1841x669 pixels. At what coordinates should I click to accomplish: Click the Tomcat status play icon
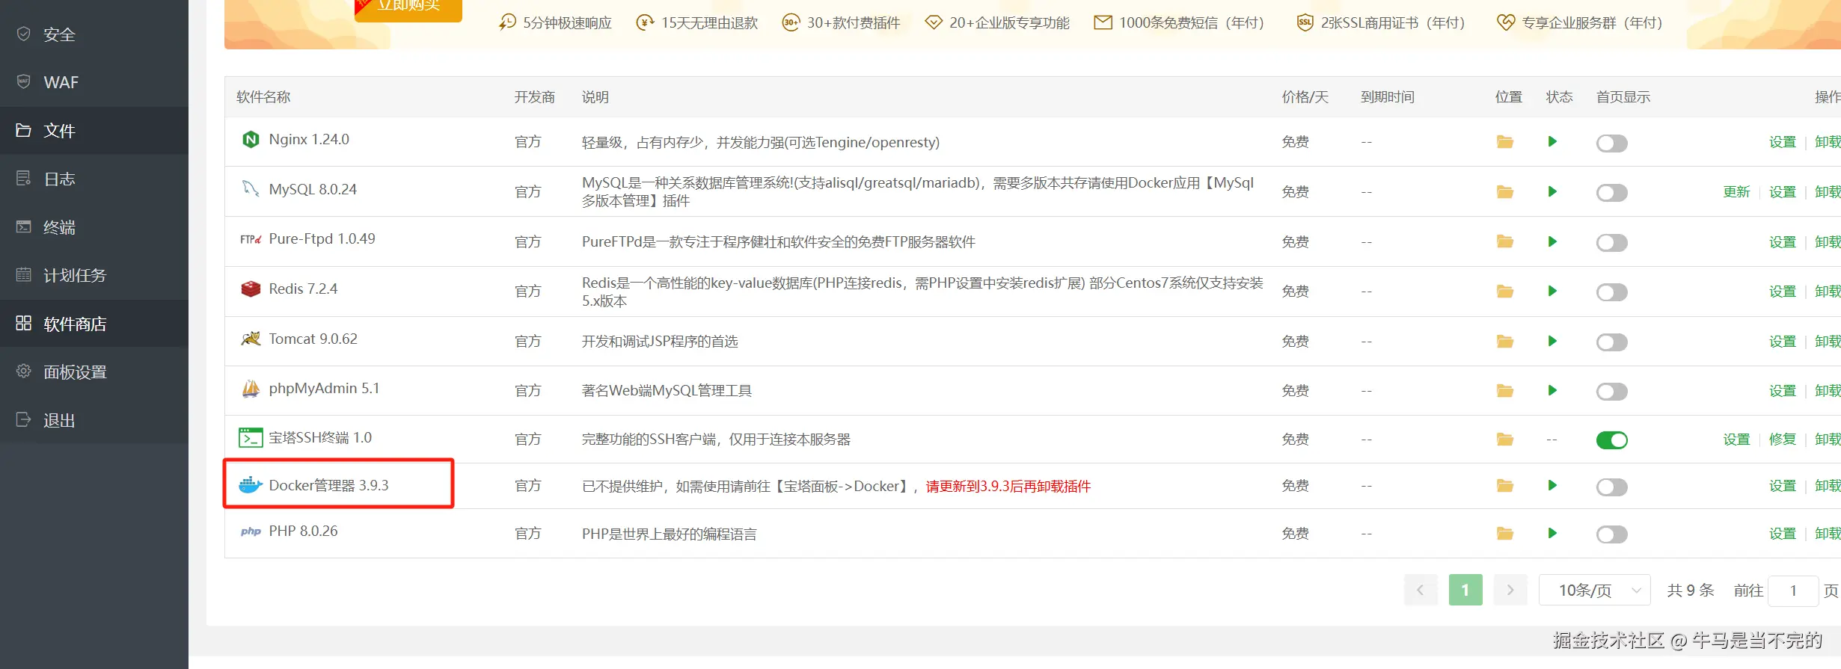(1552, 341)
